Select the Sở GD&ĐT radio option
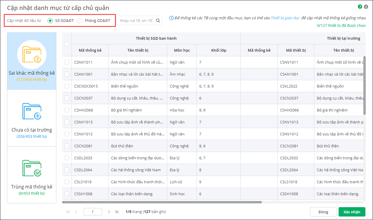 pos(50,21)
